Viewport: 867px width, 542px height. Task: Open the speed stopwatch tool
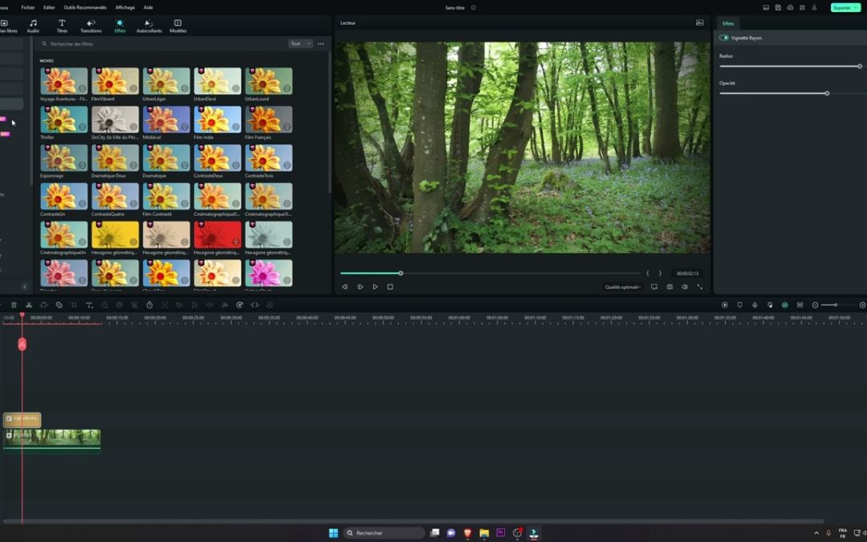(x=149, y=305)
